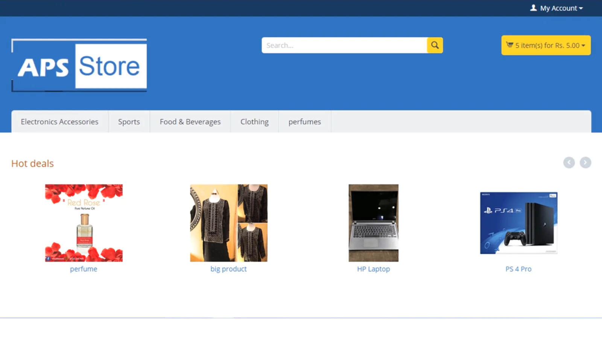Open the Electronics Accessories category
Viewport: 602px width, 339px height.
(59, 122)
